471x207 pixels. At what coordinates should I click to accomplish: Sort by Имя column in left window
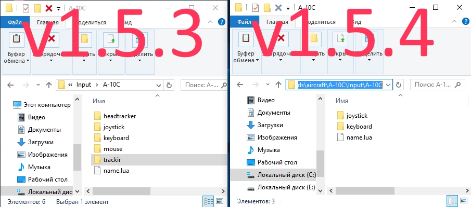click(99, 101)
